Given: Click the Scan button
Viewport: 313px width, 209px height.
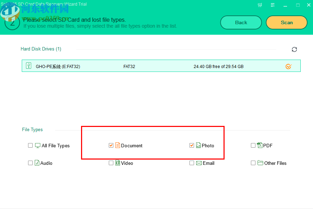Looking at the screenshot, I should [x=286, y=22].
